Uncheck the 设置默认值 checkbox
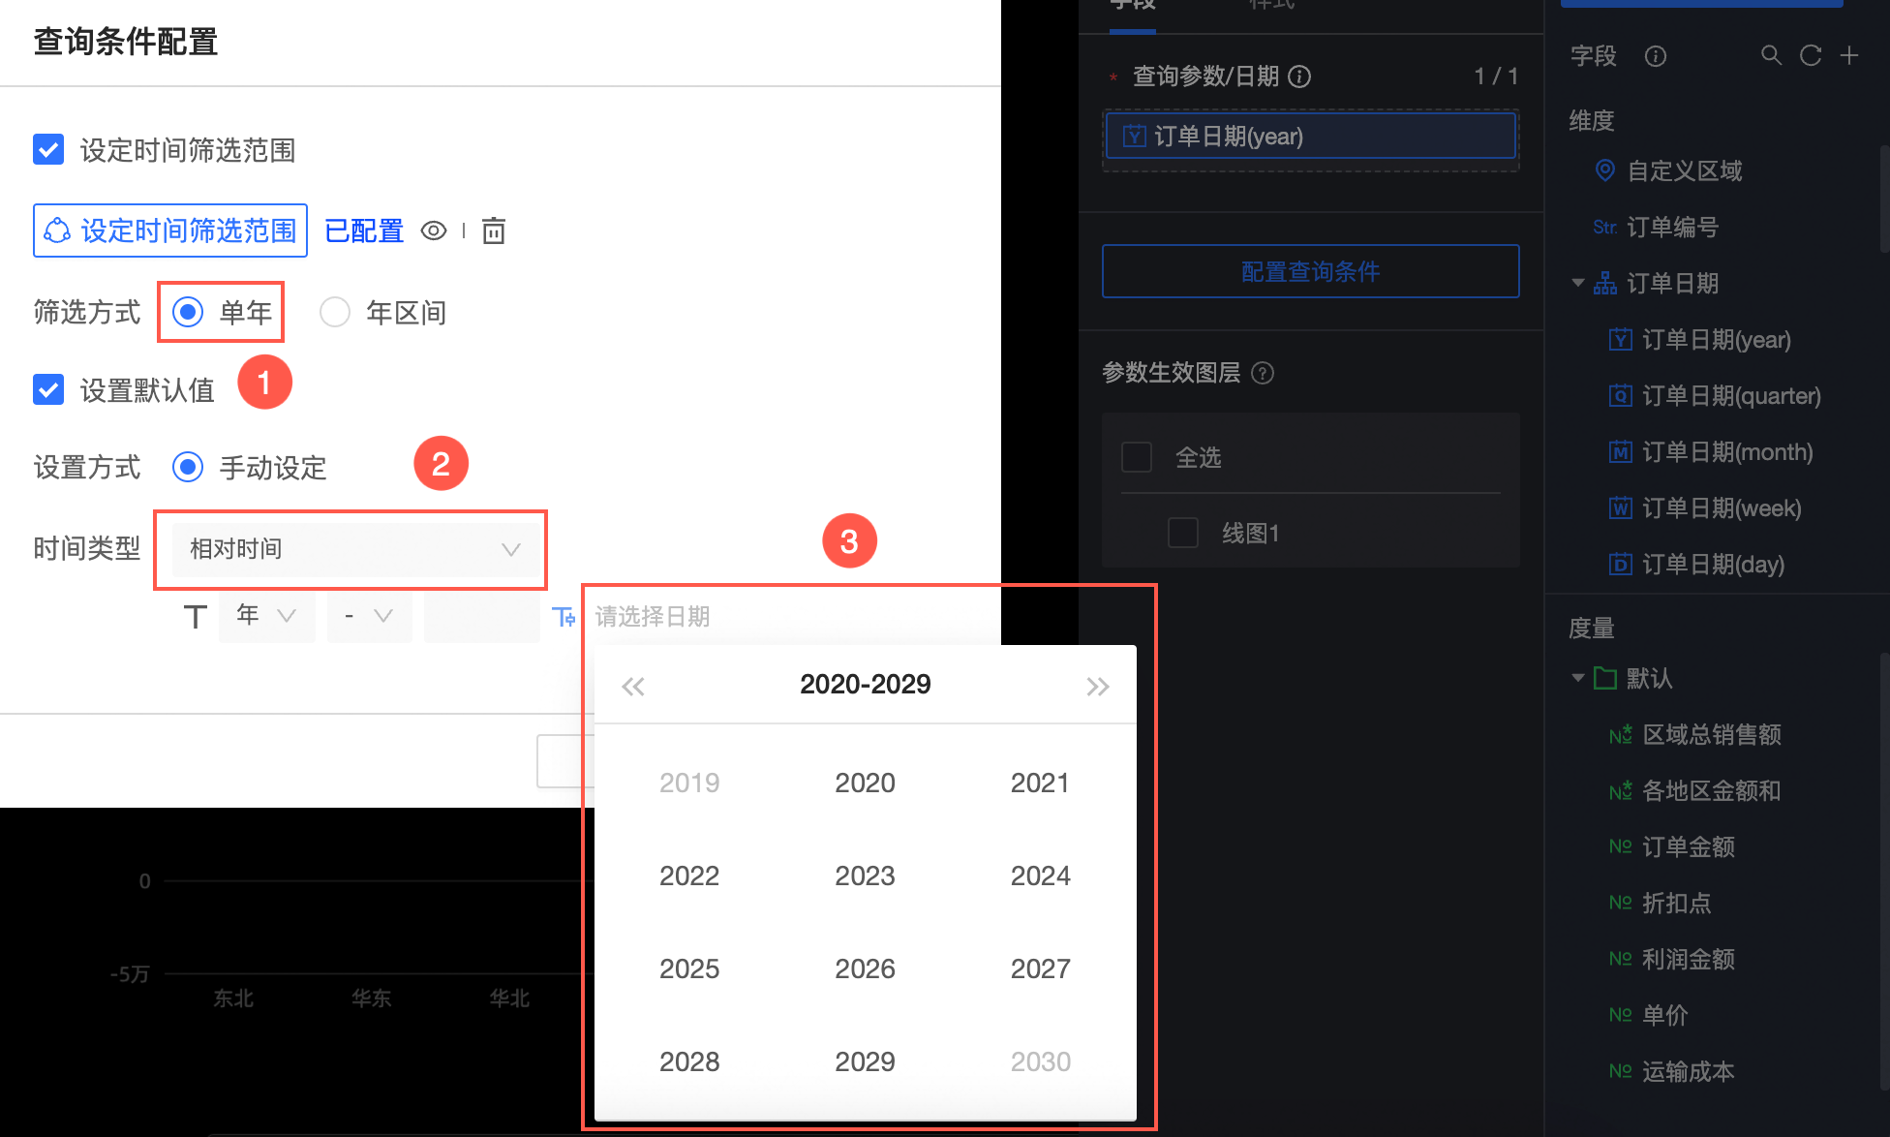 point(48,389)
